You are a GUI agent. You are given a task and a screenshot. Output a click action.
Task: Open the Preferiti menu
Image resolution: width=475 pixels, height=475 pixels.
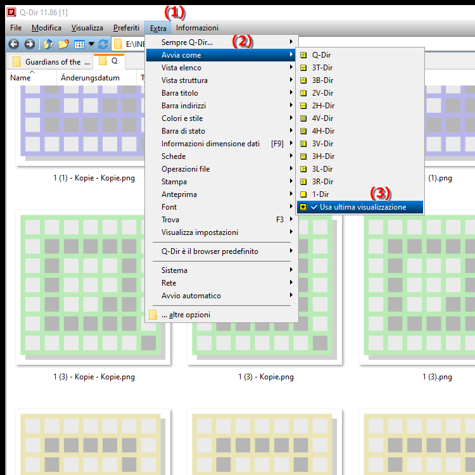[x=126, y=28]
